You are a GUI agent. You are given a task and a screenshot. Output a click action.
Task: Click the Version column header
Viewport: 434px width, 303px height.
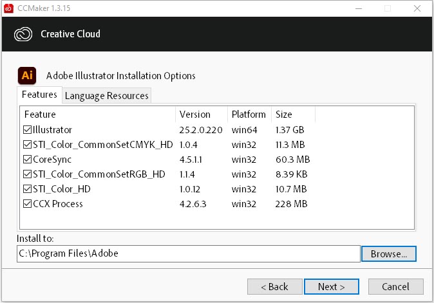click(202, 115)
